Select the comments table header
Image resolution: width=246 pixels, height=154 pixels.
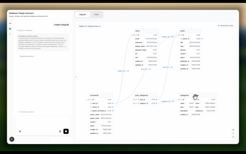coord(101,95)
